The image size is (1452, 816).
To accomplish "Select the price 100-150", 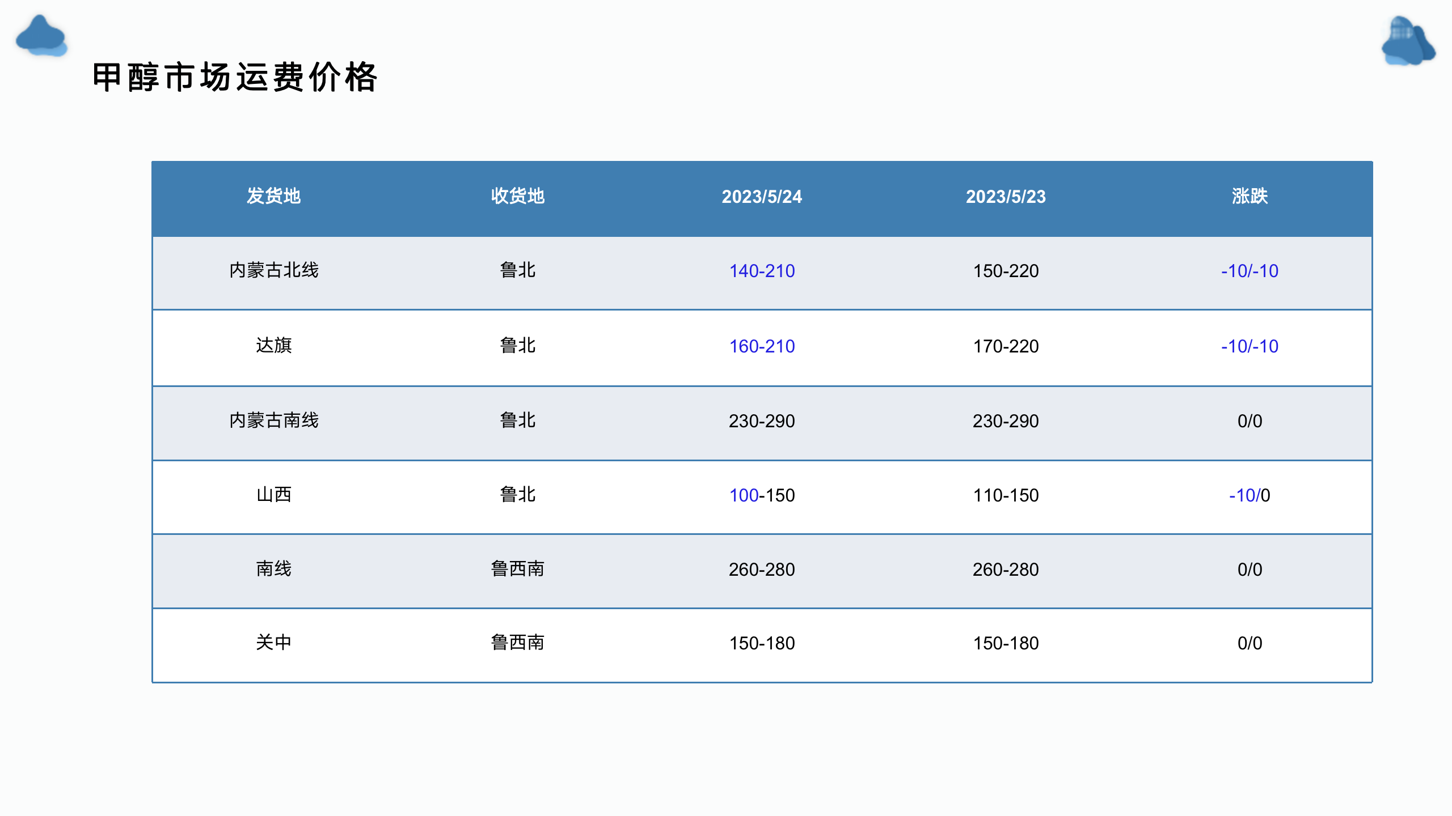I will pyautogui.click(x=762, y=495).
